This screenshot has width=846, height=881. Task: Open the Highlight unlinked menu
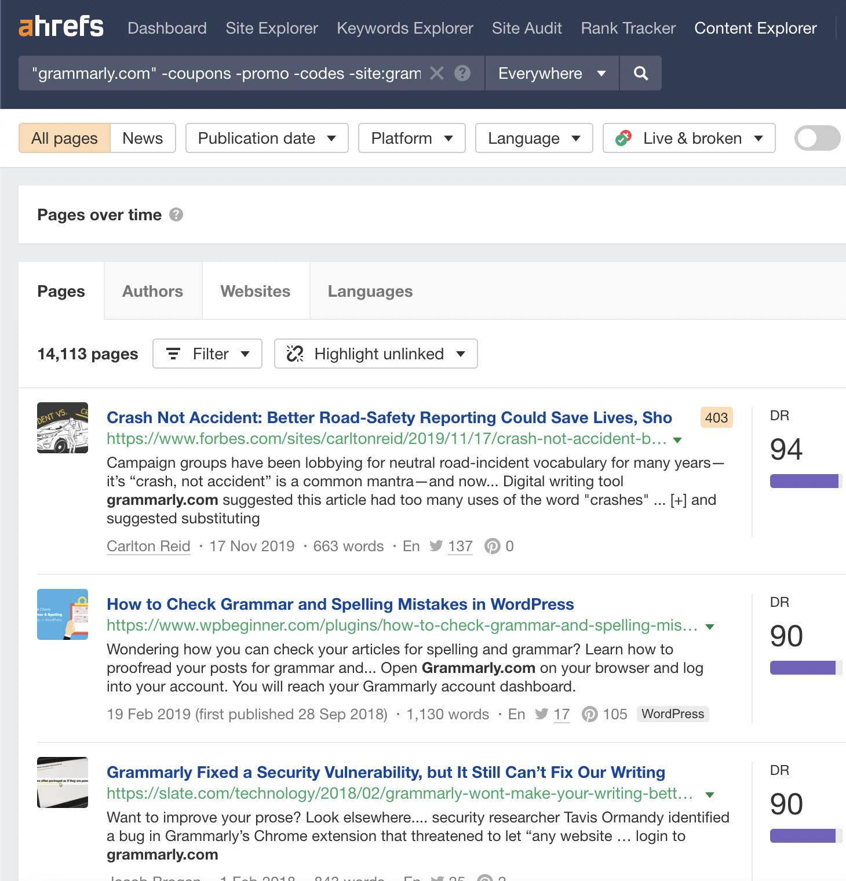(x=375, y=354)
